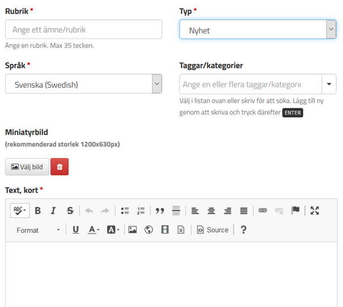Apply strikethrough formatting
The image size is (343, 307).
point(70,211)
